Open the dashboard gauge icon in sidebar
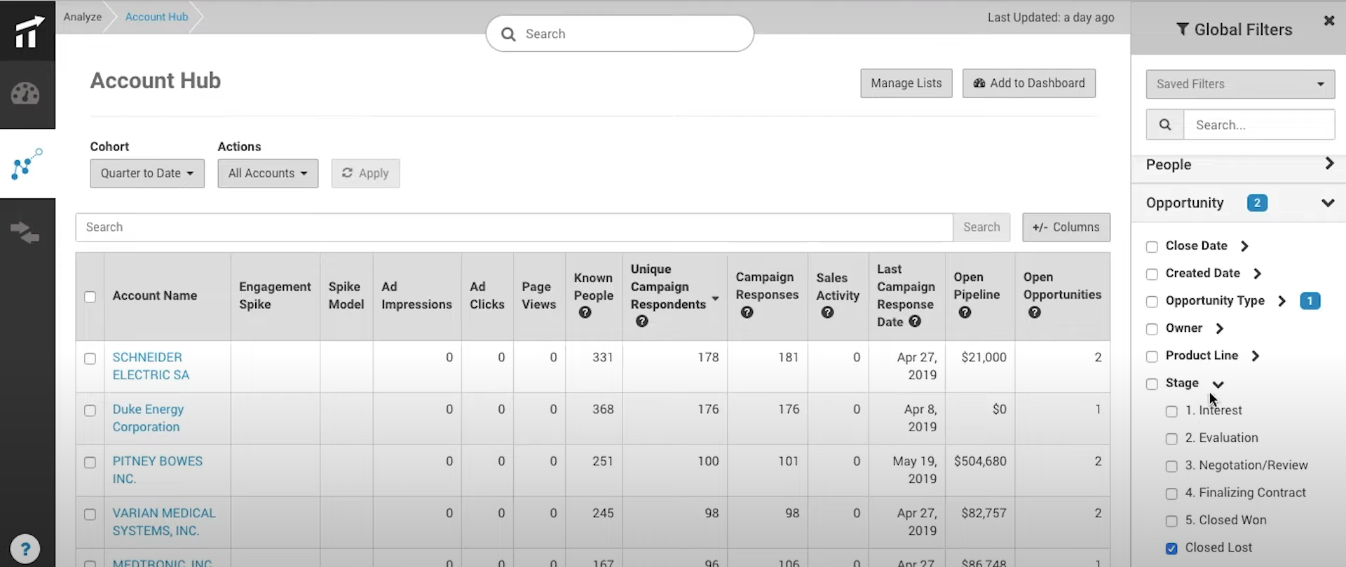The image size is (1346, 567). click(x=26, y=94)
